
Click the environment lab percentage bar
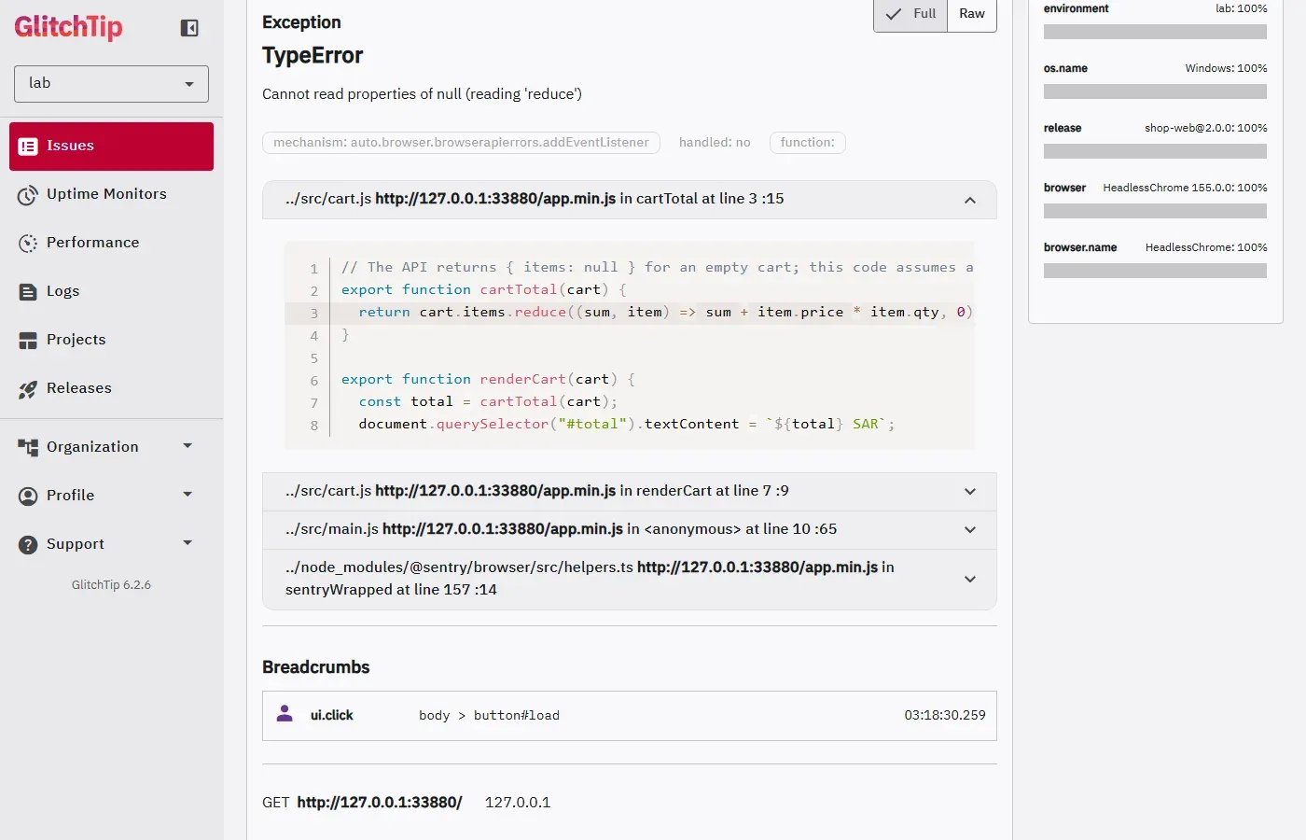[x=1155, y=32]
